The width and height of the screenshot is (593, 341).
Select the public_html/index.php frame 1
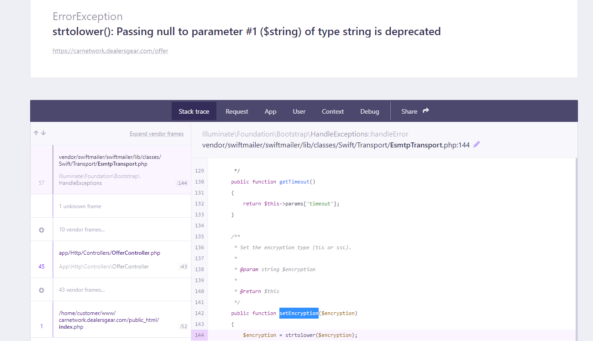tap(110, 320)
